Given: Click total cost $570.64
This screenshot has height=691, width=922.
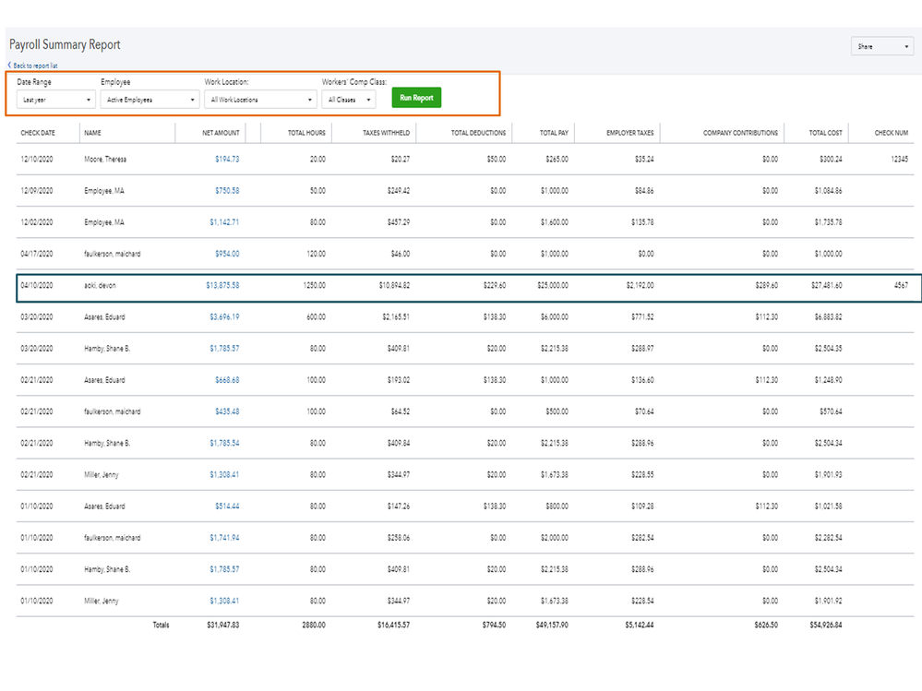Looking at the screenshot, I should pos(831,411).
